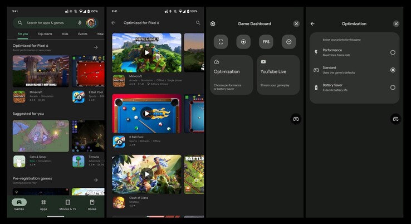Select the Battery Saver radio button

coord(393,87)
